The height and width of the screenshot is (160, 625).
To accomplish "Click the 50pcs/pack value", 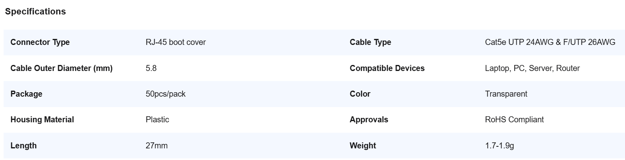I will point(166,94).
